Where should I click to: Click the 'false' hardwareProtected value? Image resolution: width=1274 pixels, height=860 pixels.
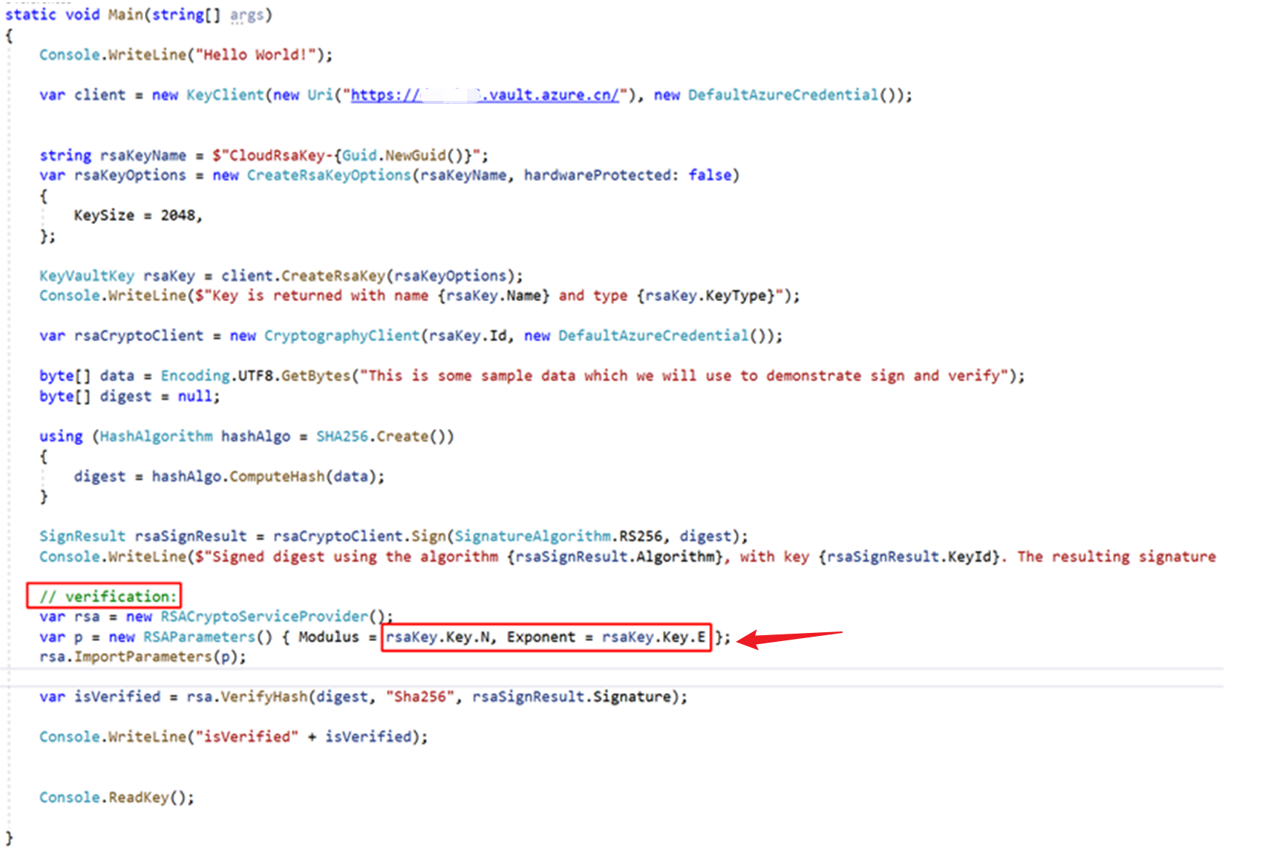709,175
